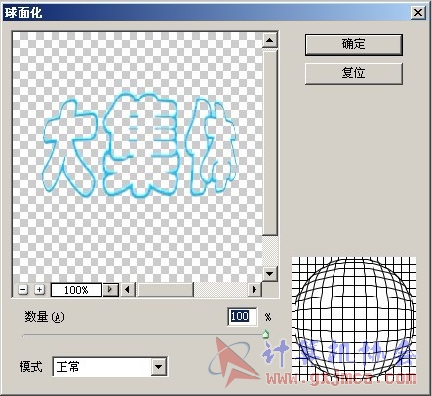Click the vertical scrollbar thumb in preview
Image resolution: width=432 pixels, height=396 pixels.
pos(269,141)
